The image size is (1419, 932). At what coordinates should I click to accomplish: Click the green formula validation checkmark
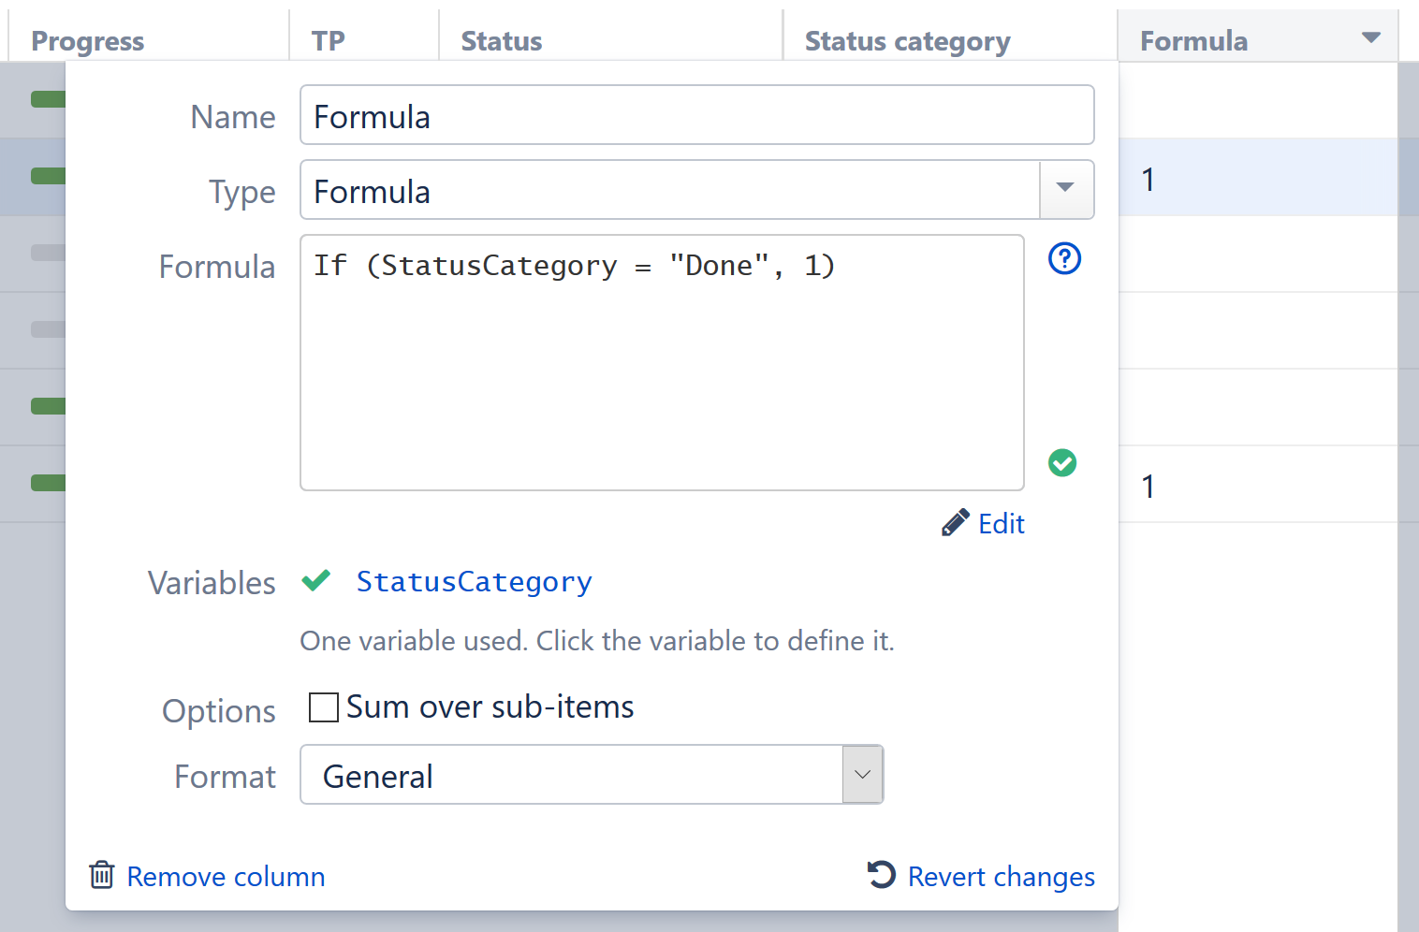1062,462
